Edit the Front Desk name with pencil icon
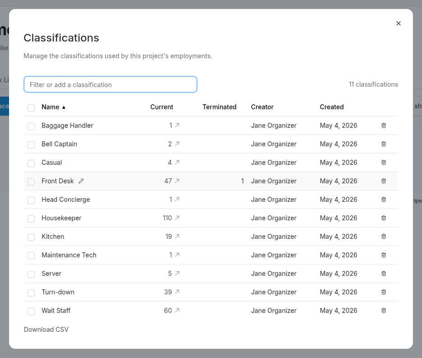This screenshot has width=422, height=358. (x=81, y=181)
